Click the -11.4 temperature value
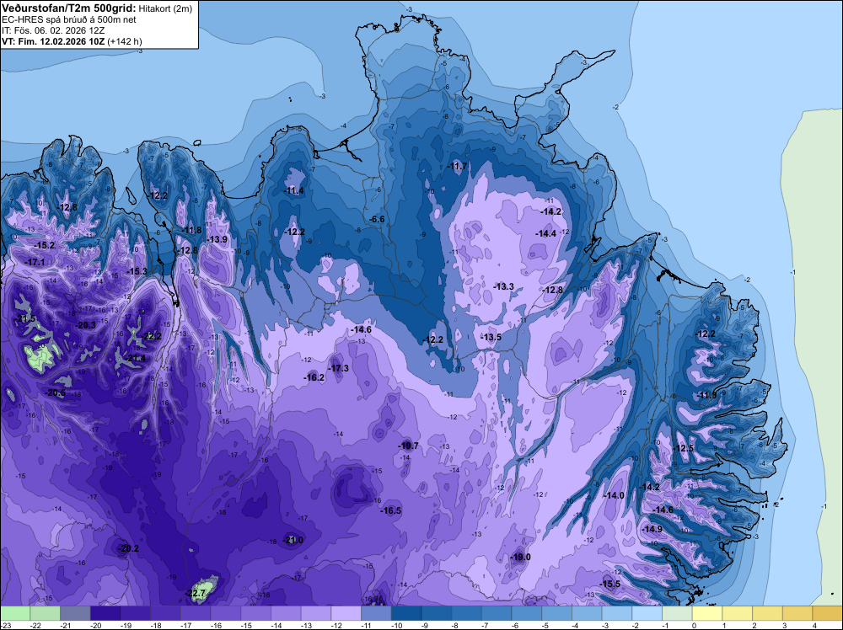This screenshot has height=630, width=843. click(294, 190)
